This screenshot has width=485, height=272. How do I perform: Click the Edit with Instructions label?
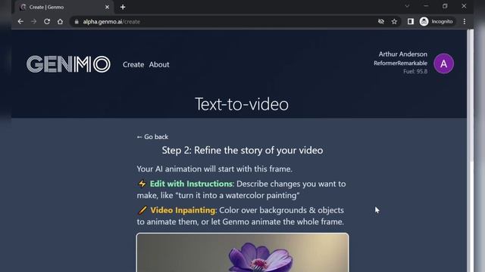pos(192,184)
